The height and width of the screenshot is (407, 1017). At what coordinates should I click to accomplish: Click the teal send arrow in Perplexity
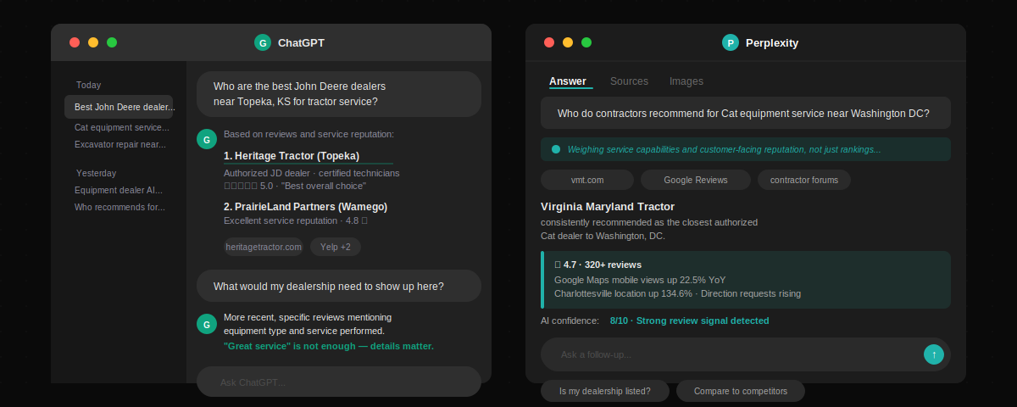click(x=934, y=354)
